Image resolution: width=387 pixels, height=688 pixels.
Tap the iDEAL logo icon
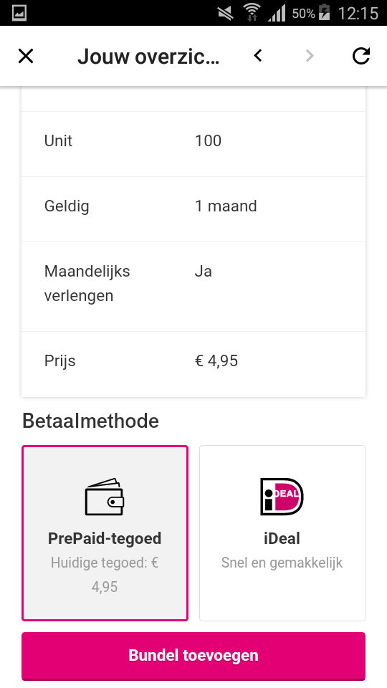pyautogui.click(x=282, y=497)
